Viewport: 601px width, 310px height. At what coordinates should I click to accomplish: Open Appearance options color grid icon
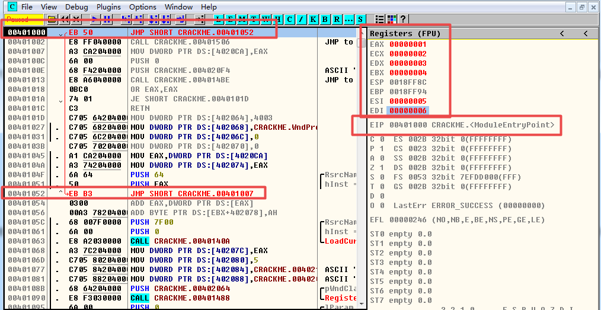(x=391, y=19)
